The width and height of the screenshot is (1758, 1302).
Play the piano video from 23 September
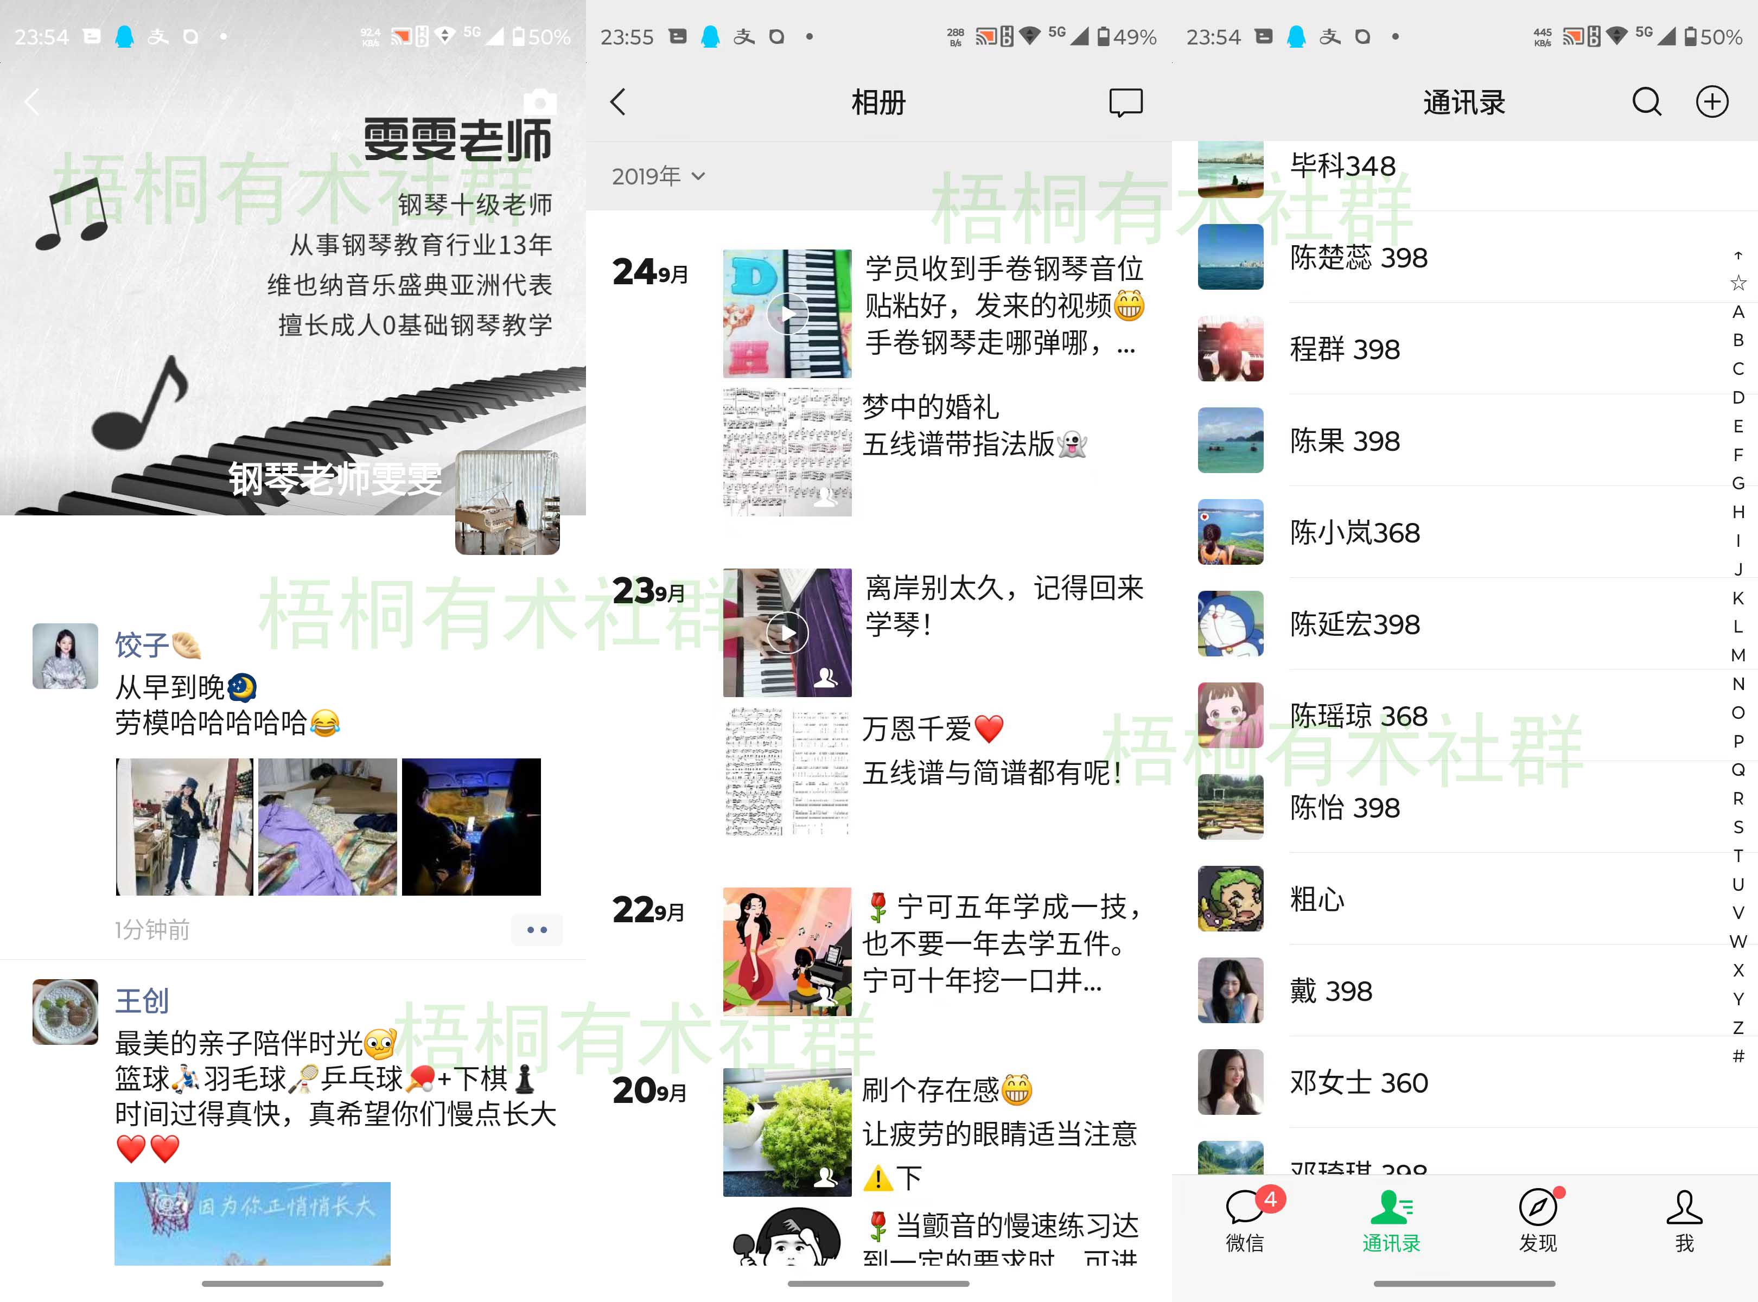pos(787,633)
